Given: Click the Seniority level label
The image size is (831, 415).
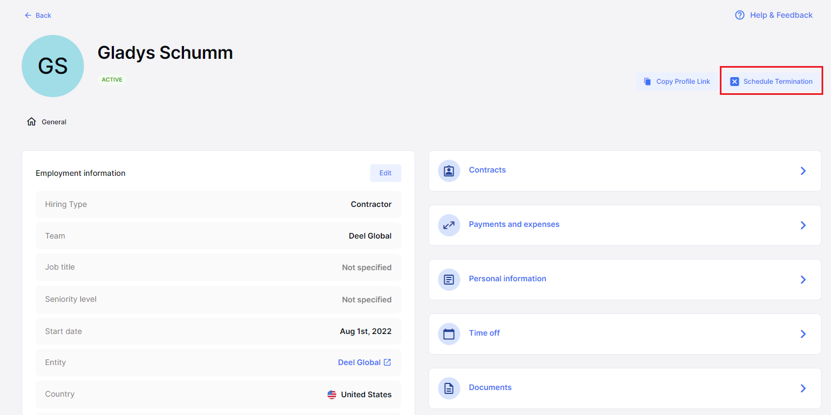Looking at the screenshot, I should point(71,299).
